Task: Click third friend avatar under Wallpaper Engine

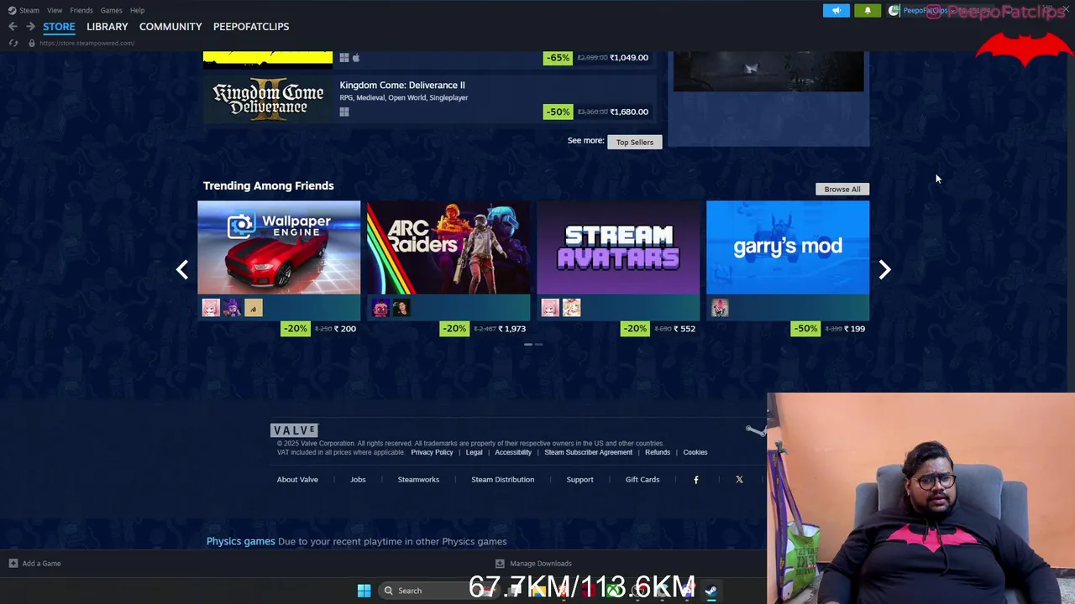Action: point(254,308)
